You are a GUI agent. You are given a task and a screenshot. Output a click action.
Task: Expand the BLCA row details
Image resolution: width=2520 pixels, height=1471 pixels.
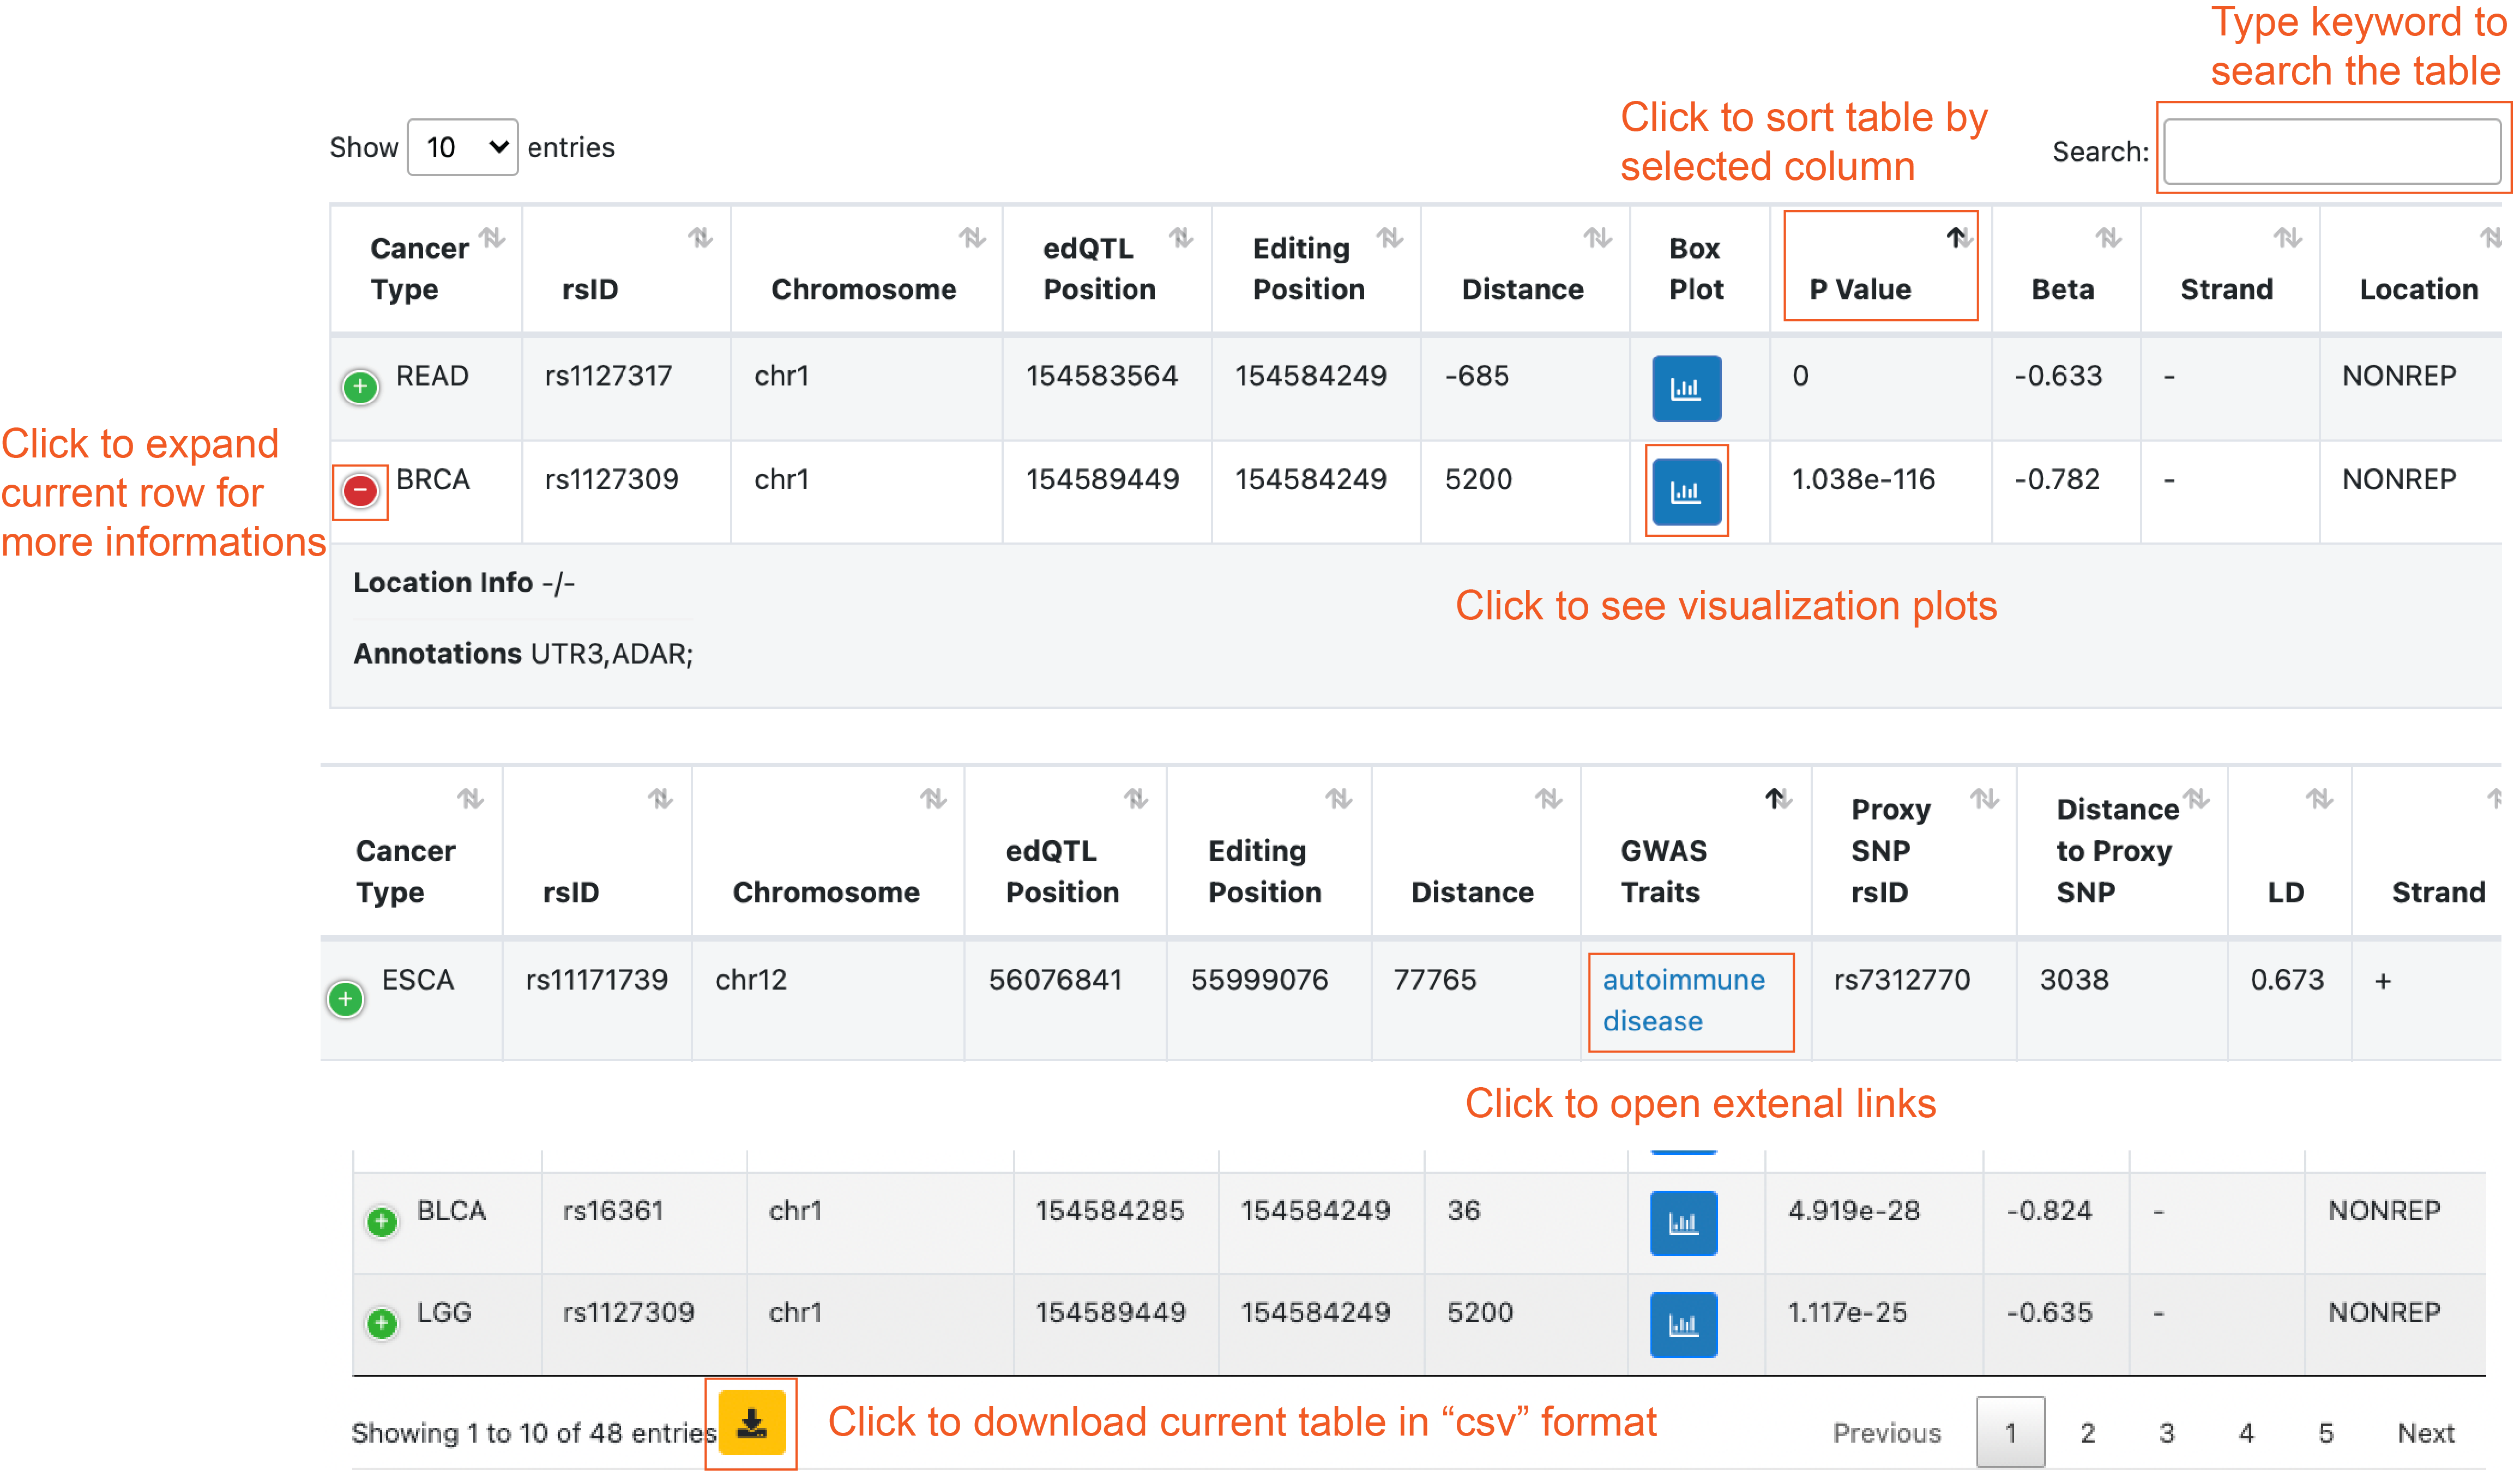tap(381, 1221)
